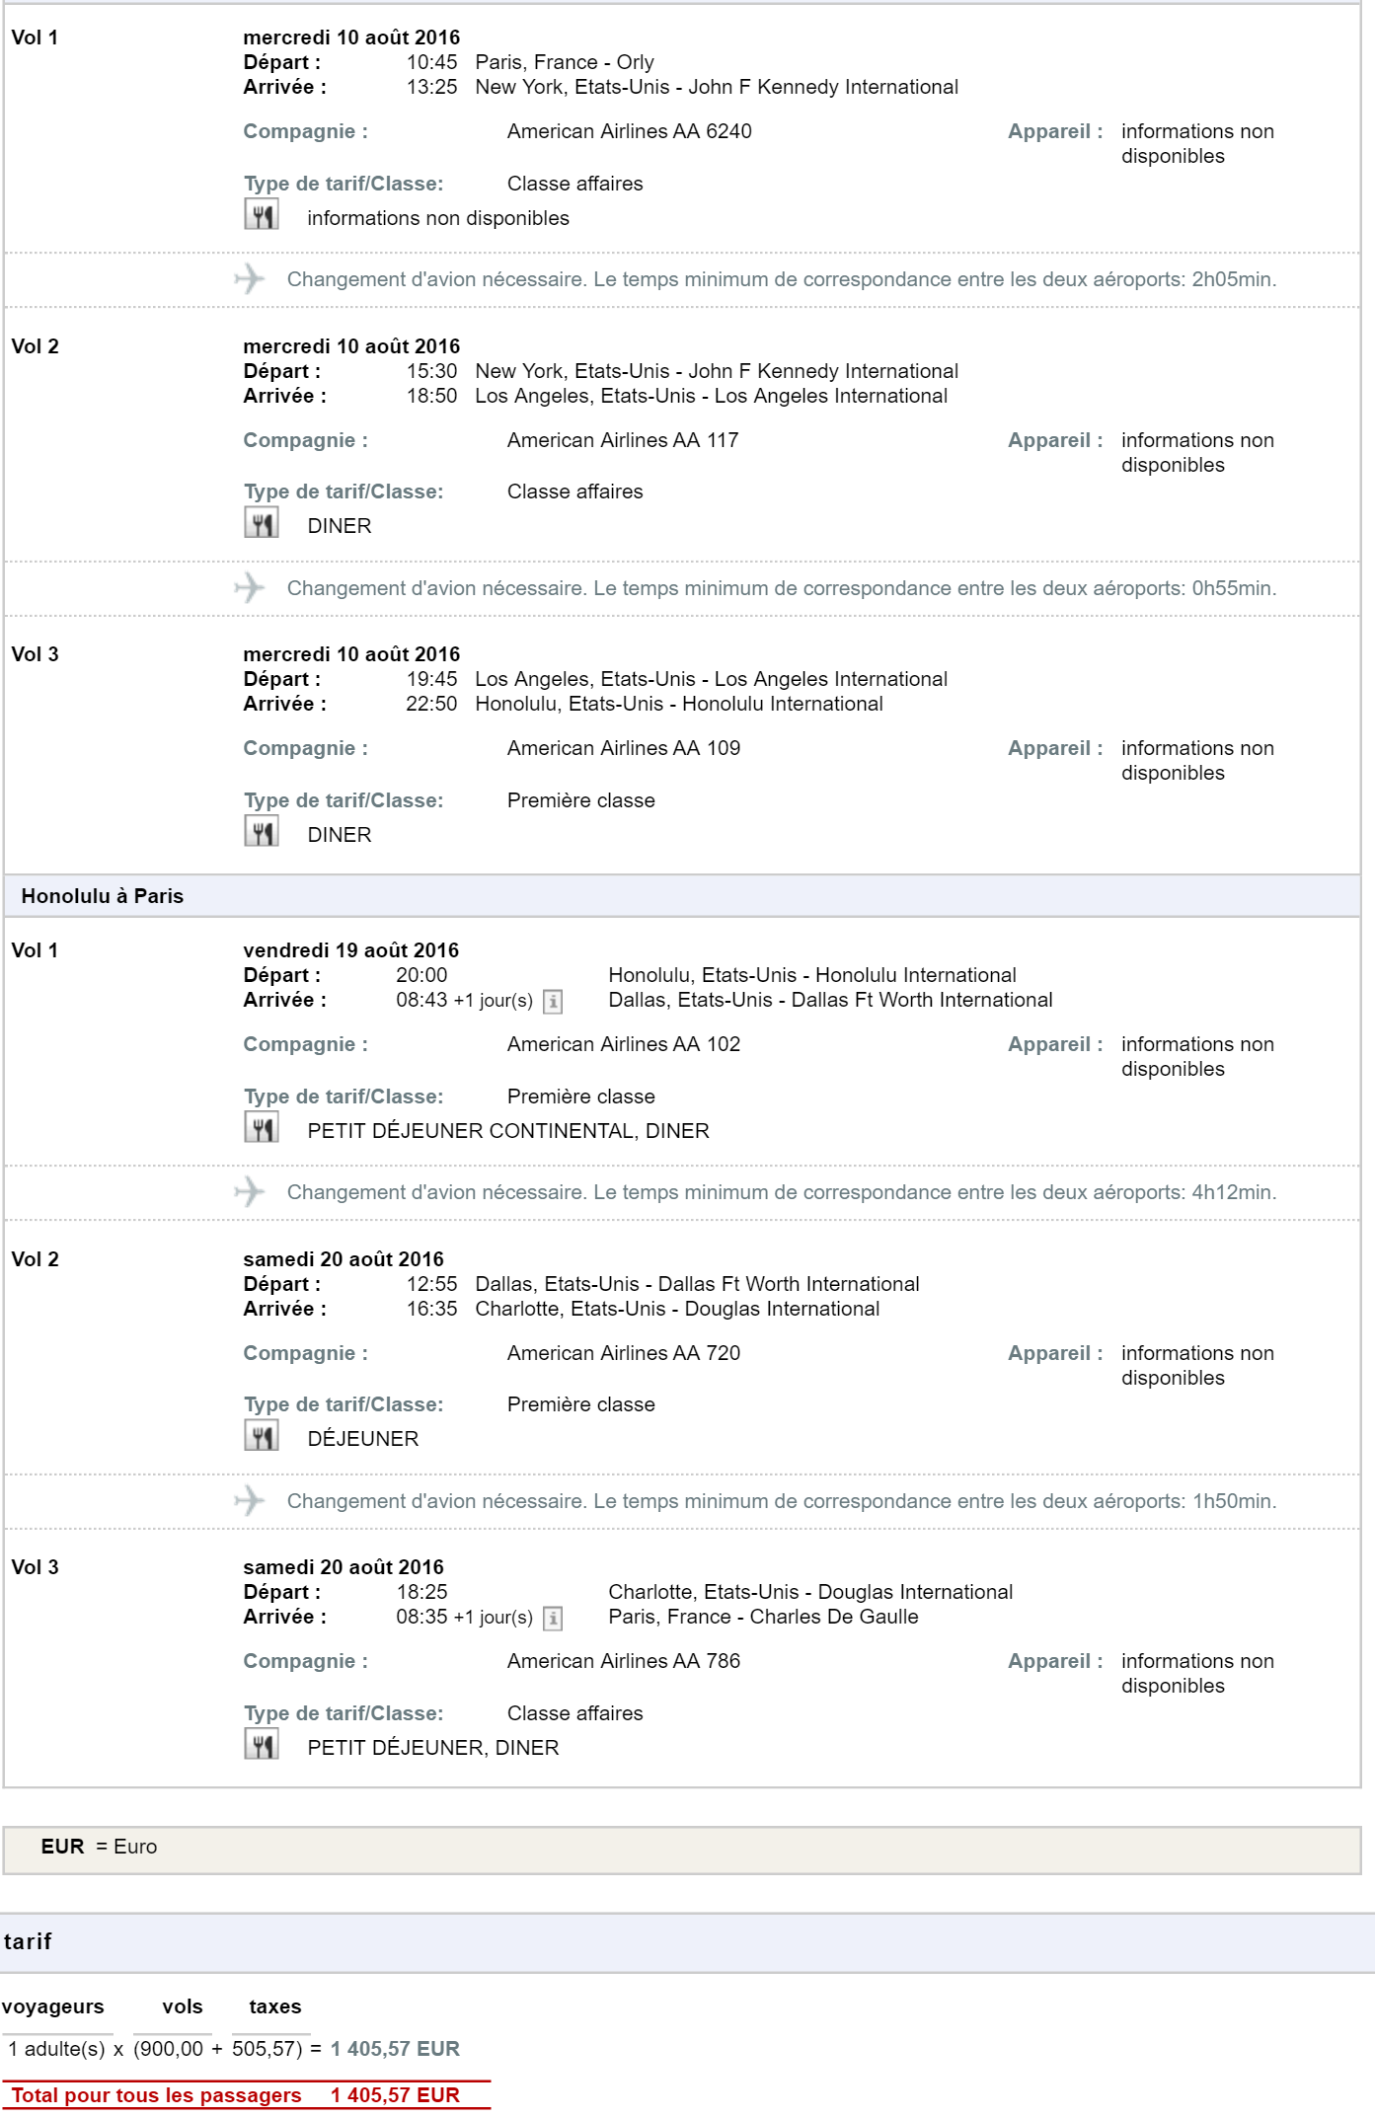Click airplane icon for 1h50min connection
Viewport: 1375px width, 2118px height.
pyautogui.click(x=250, y=1501)
